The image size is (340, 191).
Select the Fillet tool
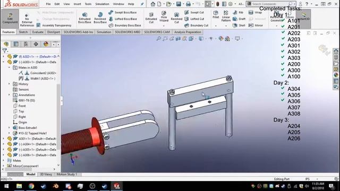pos(216,14)
